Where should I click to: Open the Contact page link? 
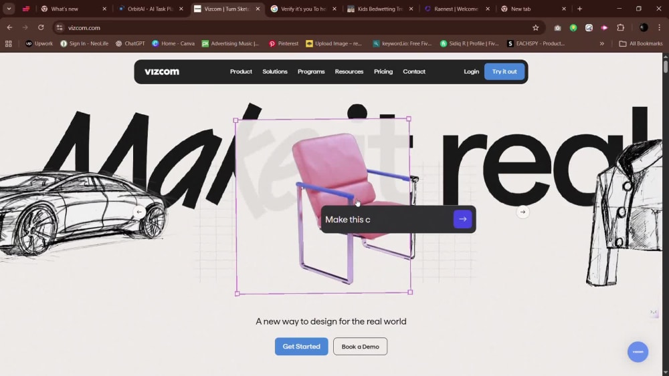(x=414, y=71)
